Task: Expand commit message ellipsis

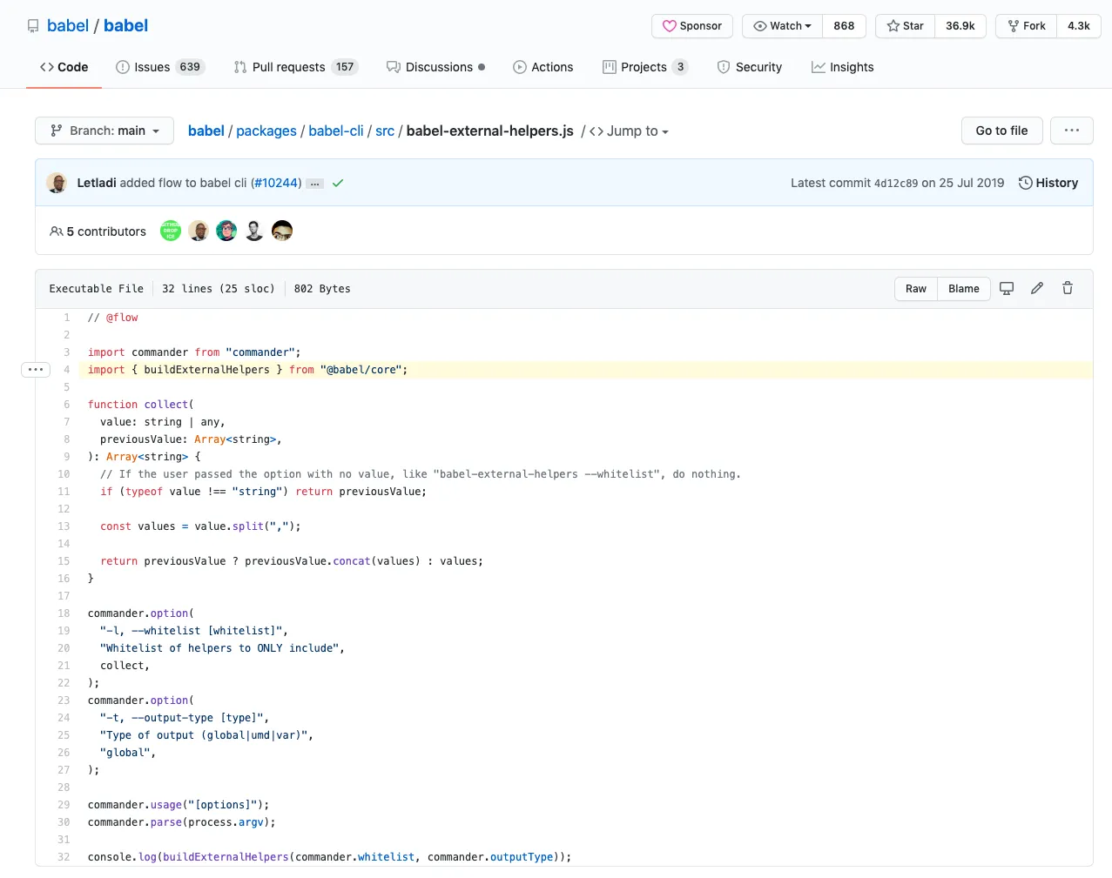Action: point(315,184)
